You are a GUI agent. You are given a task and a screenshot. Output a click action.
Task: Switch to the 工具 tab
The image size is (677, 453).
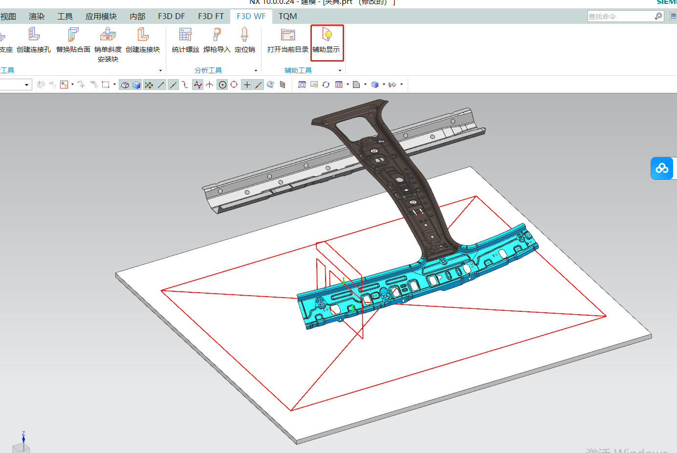coord(65,16)
